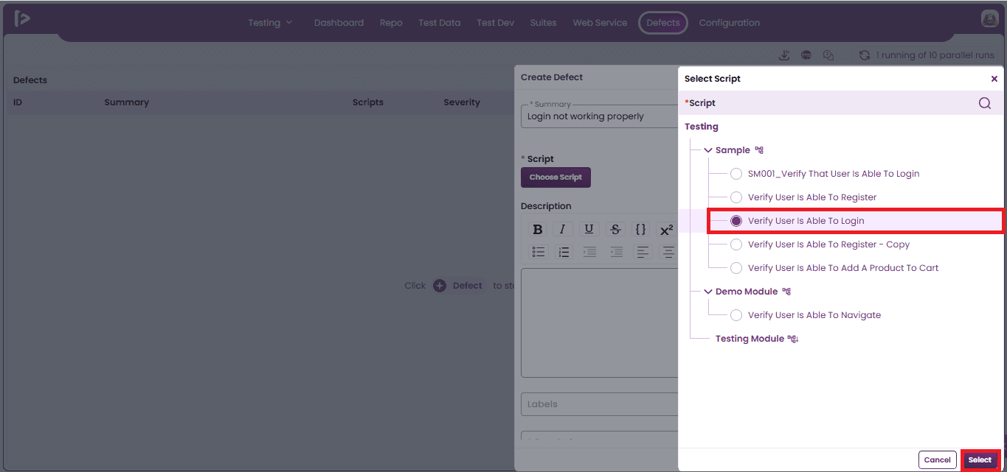Underline text in the Description editor

588,229
